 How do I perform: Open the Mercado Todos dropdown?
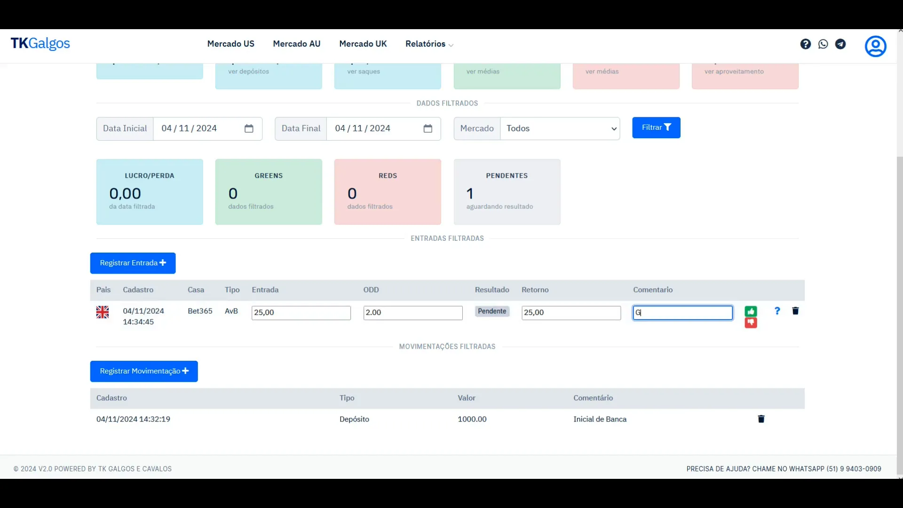tap(560, 128)
